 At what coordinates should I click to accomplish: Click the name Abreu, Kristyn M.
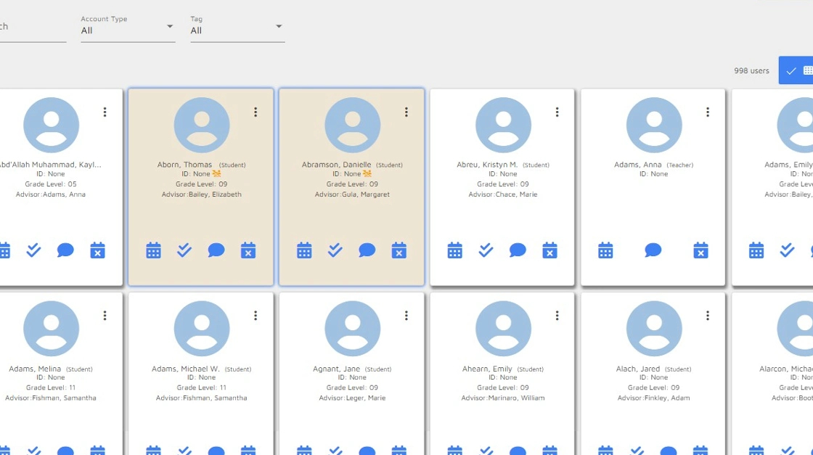click(487, 164)
